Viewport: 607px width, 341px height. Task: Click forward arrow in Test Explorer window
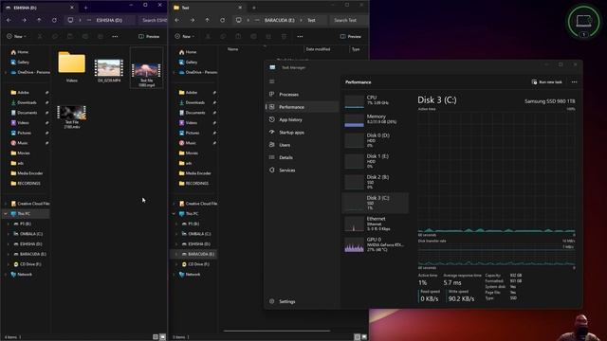pyautogui.click(x=193, y=20)
